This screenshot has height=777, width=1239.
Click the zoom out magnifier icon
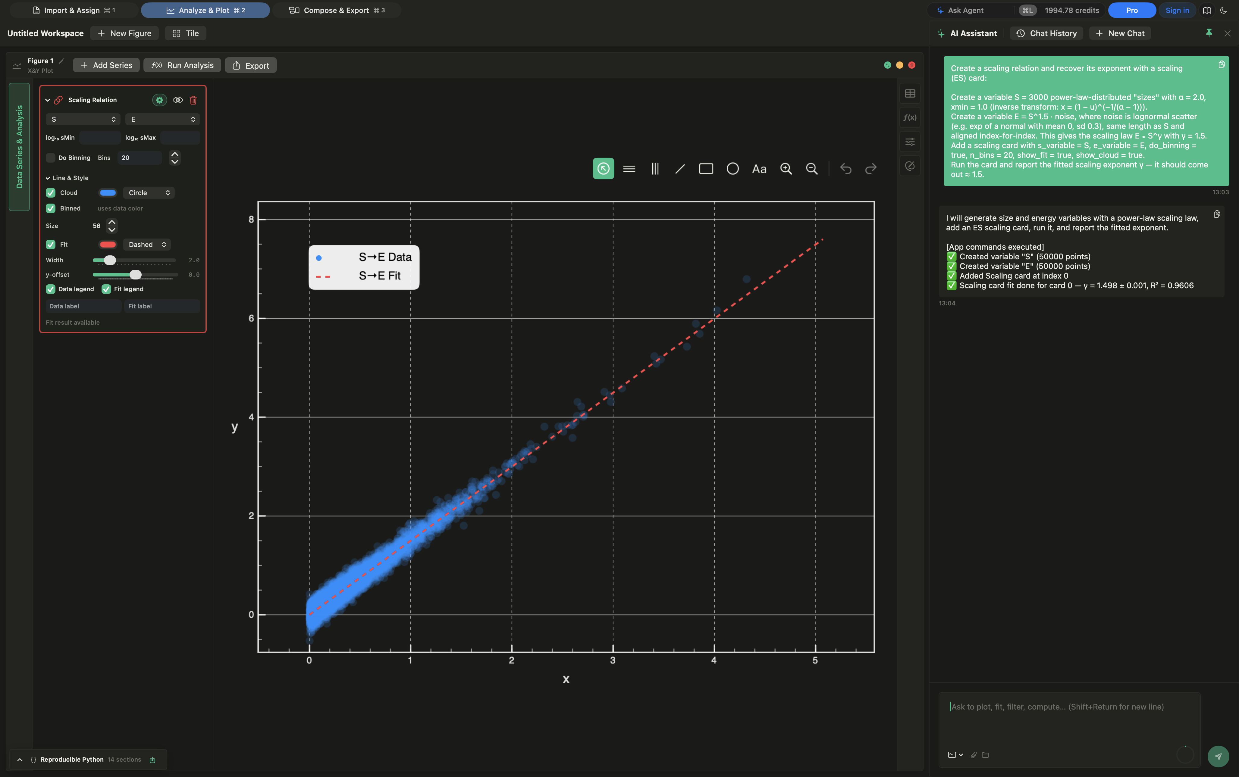[x=811, y=169]
